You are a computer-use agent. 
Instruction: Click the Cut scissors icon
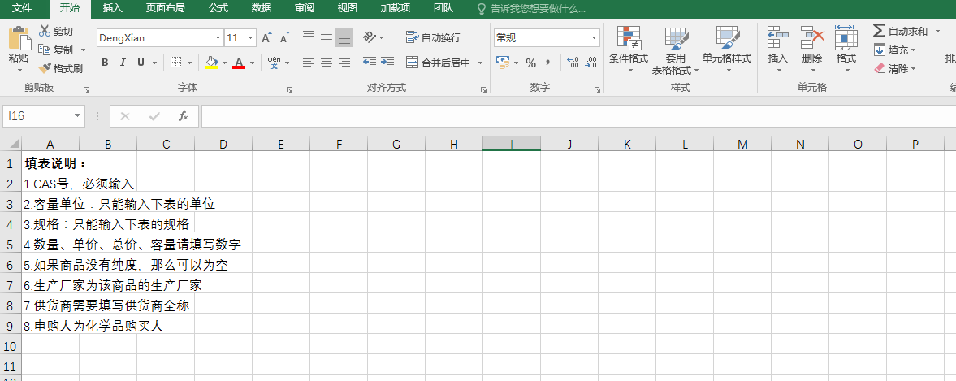click(x=45, y=31)
